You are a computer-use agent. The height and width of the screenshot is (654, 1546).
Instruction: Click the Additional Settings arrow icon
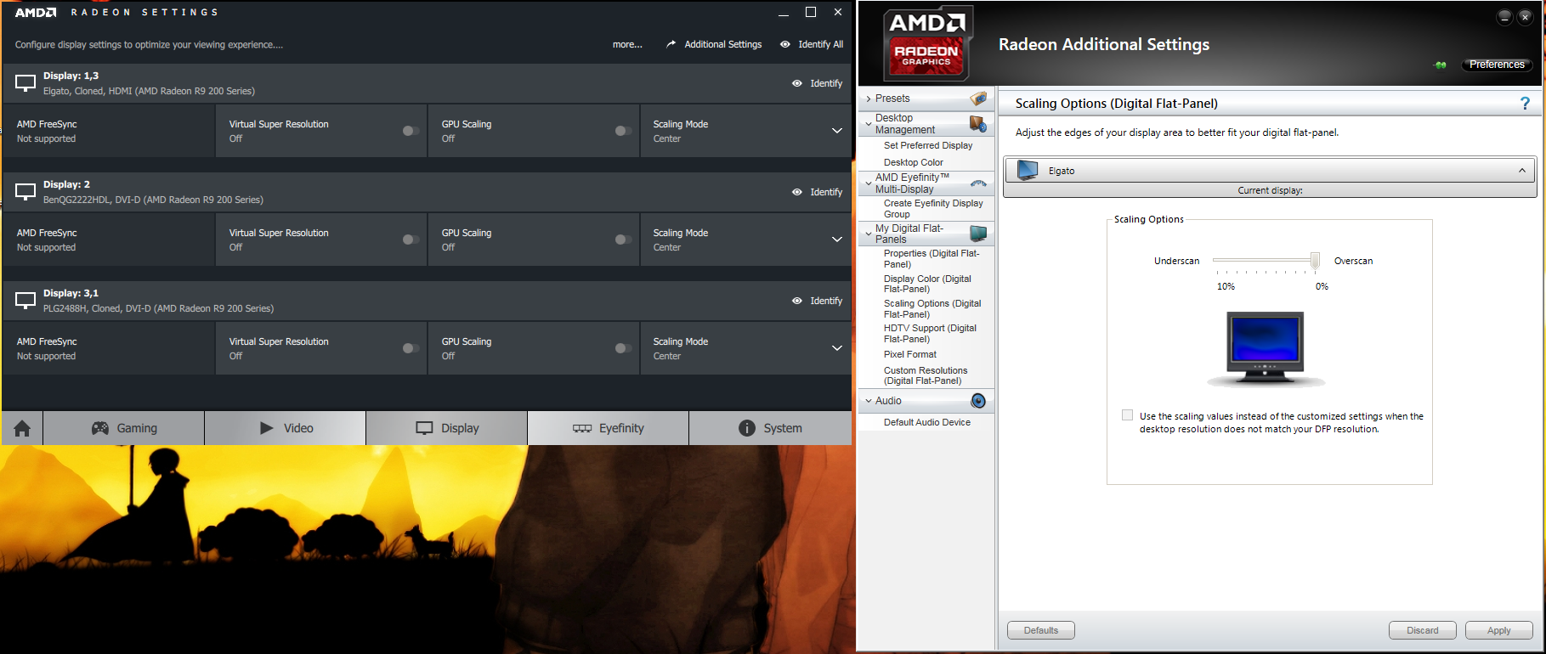671,44
